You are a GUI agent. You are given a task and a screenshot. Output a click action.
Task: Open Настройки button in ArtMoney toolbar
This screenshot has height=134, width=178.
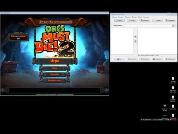145,20
